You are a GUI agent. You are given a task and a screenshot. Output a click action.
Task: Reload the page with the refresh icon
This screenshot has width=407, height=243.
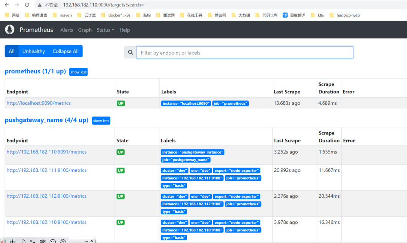[27, 5]
